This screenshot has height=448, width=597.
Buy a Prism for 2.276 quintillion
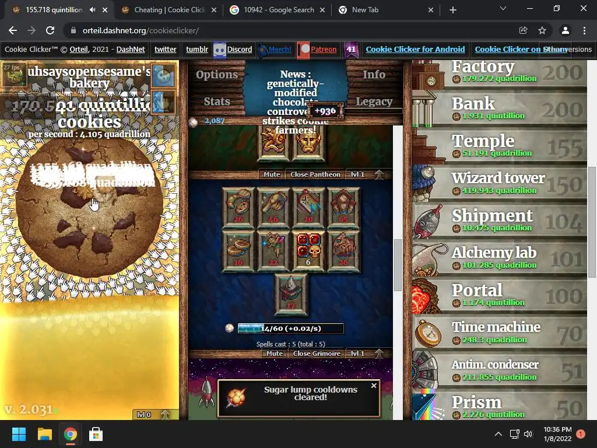(x=500, y=406)
